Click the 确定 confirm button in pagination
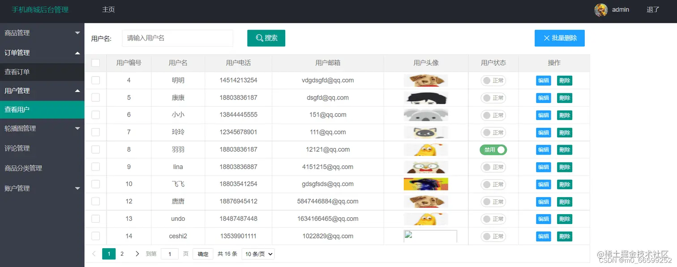 (x=202, y=254)
